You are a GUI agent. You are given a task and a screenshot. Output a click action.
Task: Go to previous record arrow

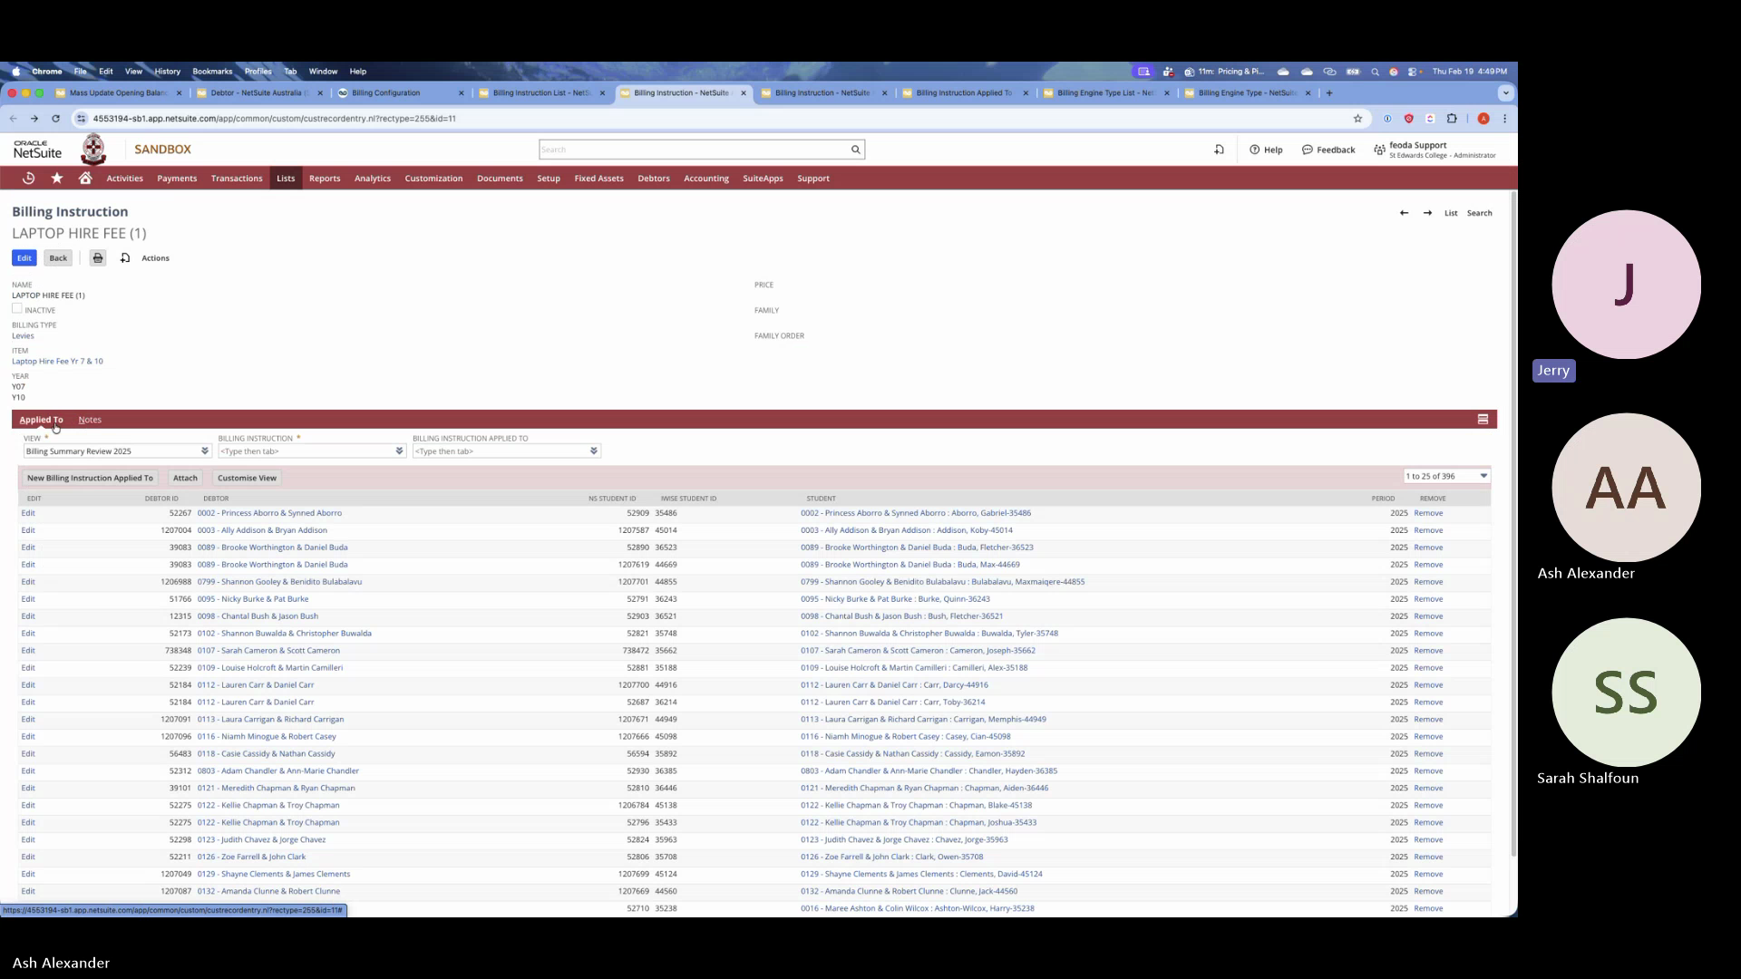point(1404,213)
